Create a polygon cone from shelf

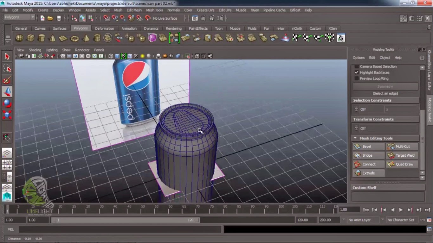(x=52, y=38)
